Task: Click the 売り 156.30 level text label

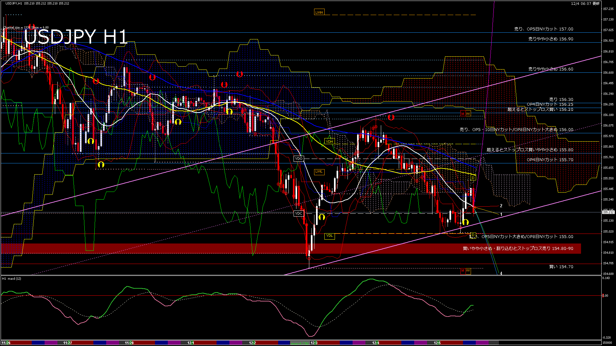Action: point(561,100)
